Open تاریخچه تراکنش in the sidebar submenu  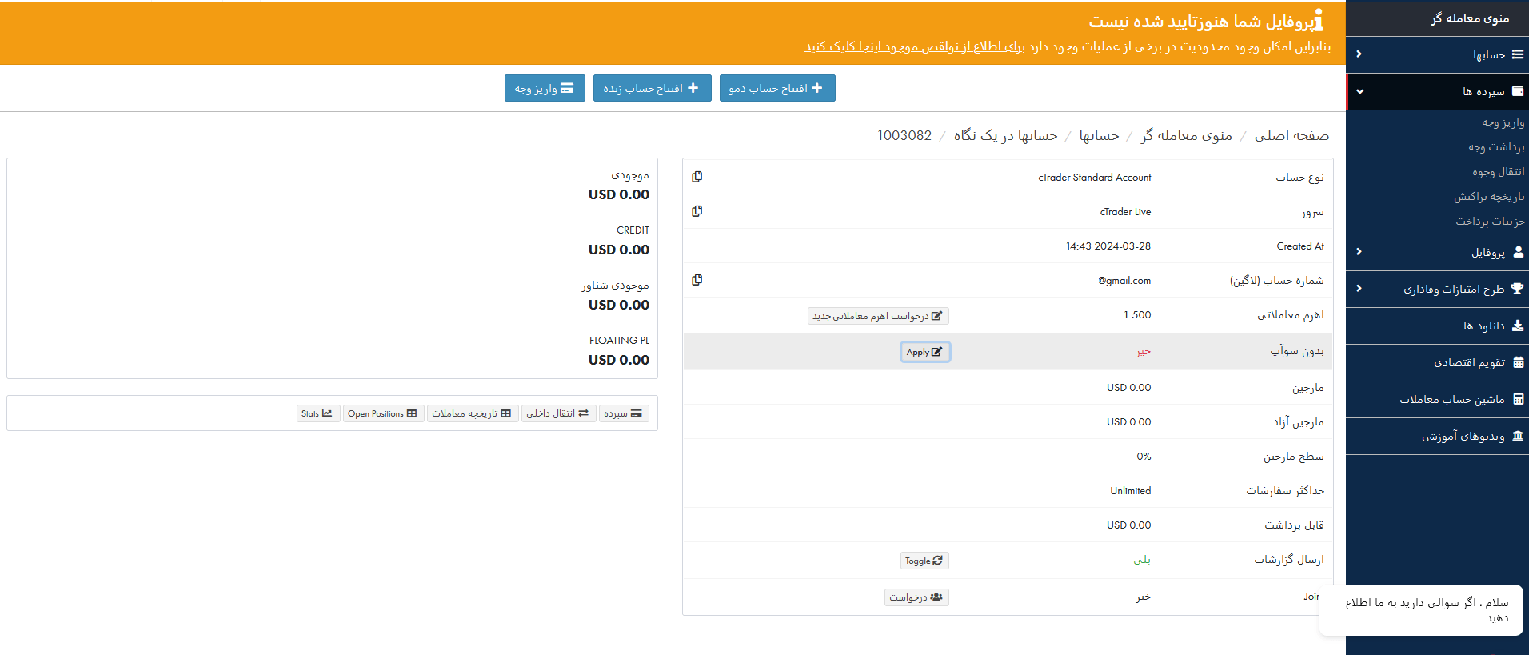pos(1489,197)
